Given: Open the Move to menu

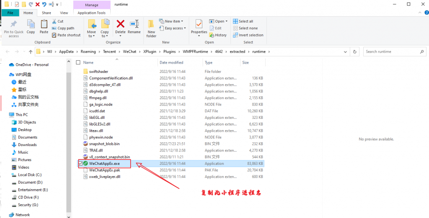Looking at the screenshot, I should [x=92, y=28].
